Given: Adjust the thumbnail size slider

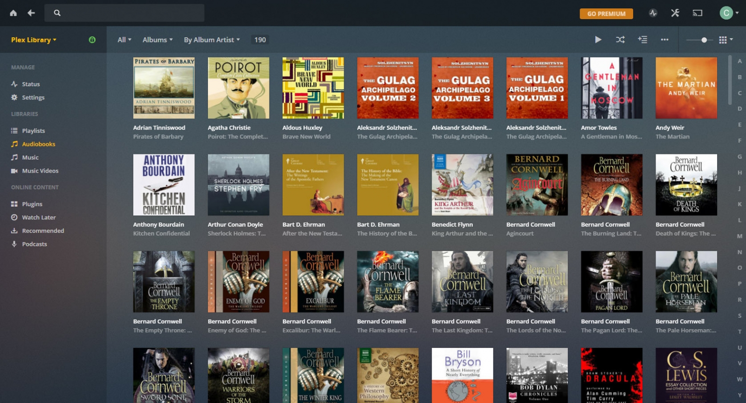Looking at the screenshot, I should click(x=704, y=40).
